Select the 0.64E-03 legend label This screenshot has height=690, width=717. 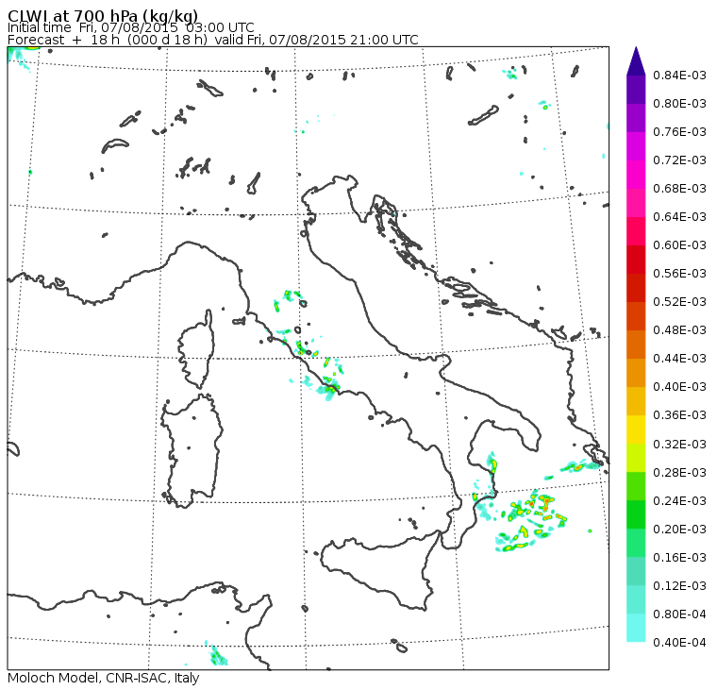[x=679, y=217]
